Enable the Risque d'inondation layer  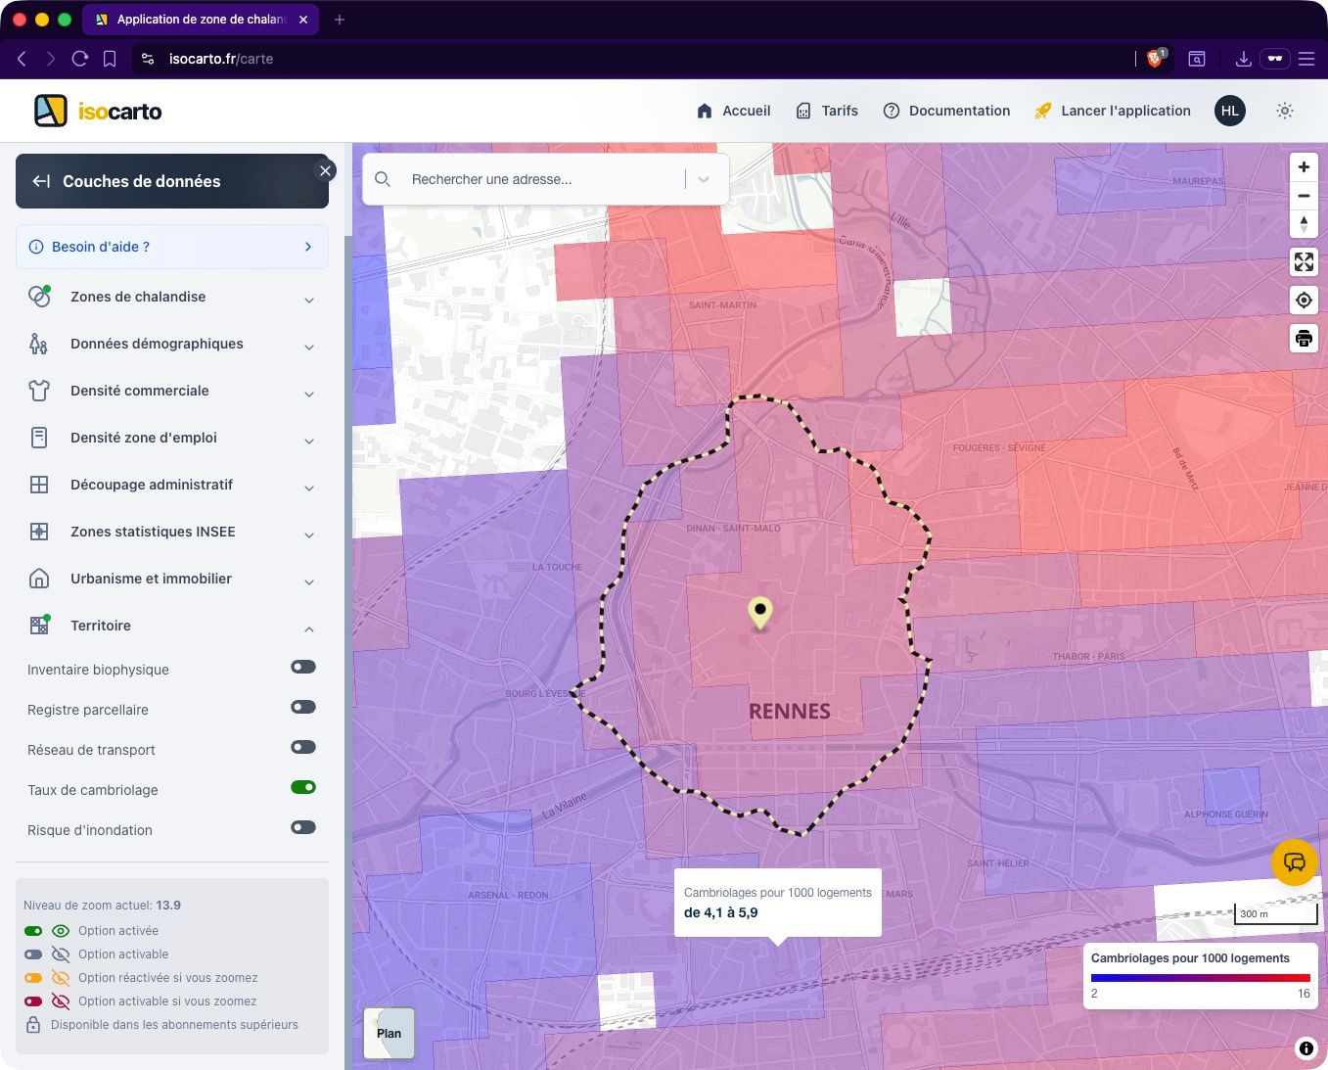[303, 827]
